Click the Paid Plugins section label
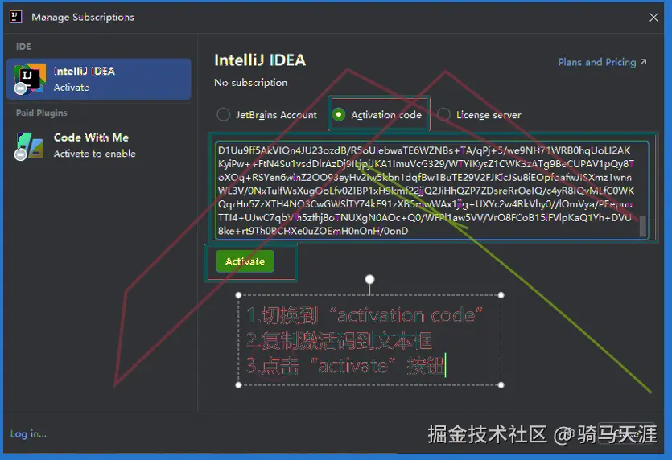The image size is (672, 460). (x=42, y=113)
